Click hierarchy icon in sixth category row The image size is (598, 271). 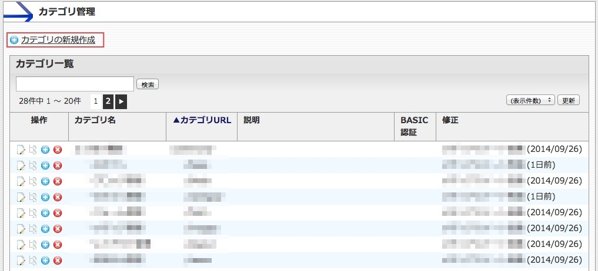point(33,229)
